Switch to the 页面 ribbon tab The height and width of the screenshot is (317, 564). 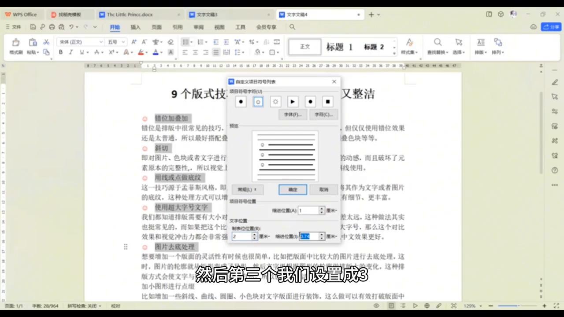(x=156, y=27)
